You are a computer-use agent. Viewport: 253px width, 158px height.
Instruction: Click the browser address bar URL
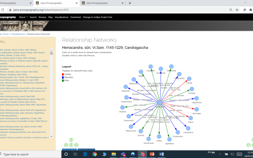pyautogui.click(x=41, y=10)
